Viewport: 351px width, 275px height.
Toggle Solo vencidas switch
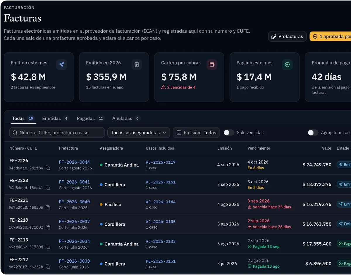pos(229,133)
